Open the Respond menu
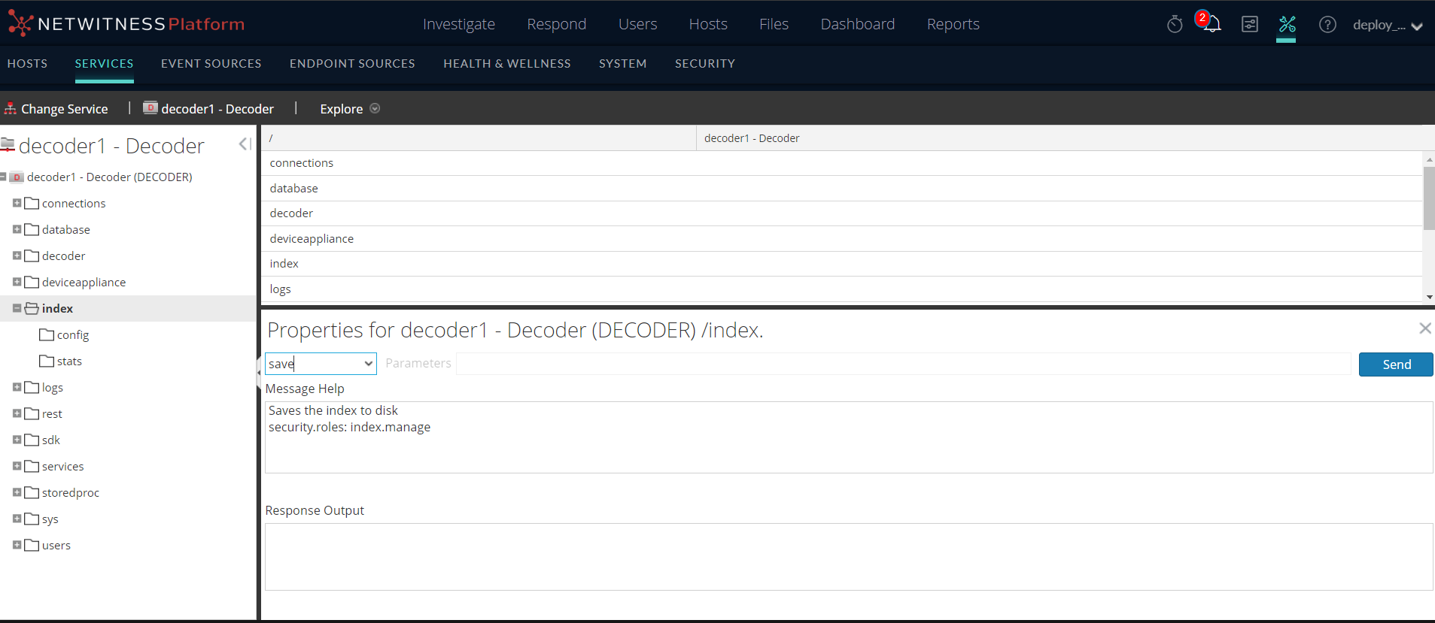1435x623 pixels. (557, 24)
